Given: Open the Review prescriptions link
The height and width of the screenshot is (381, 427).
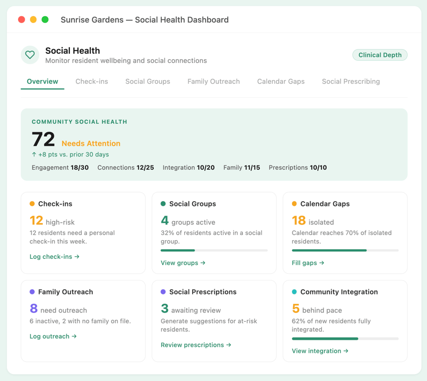Looking at the screenshot, I should pos(196,345).
